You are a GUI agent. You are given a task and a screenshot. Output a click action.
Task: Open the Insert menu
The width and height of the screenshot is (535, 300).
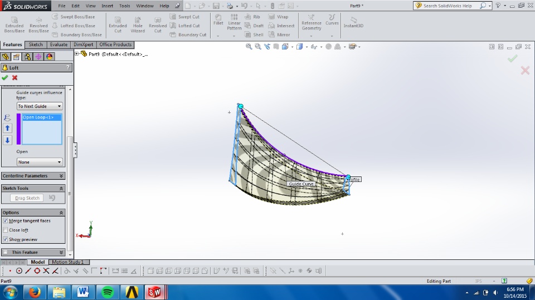(107, 6)
